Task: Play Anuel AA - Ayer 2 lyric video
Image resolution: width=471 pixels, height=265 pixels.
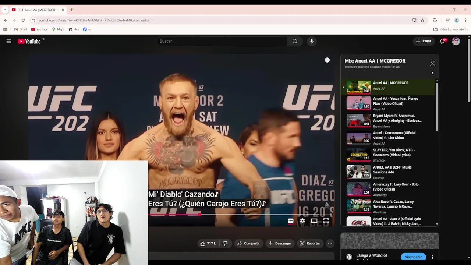Action: (388, 221)
